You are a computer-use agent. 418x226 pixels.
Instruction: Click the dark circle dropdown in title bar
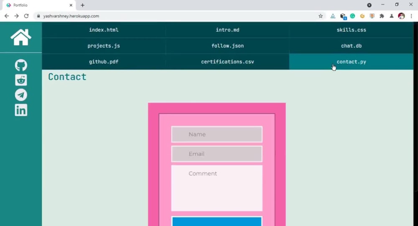pyautogui.click(x=369, y=5)
